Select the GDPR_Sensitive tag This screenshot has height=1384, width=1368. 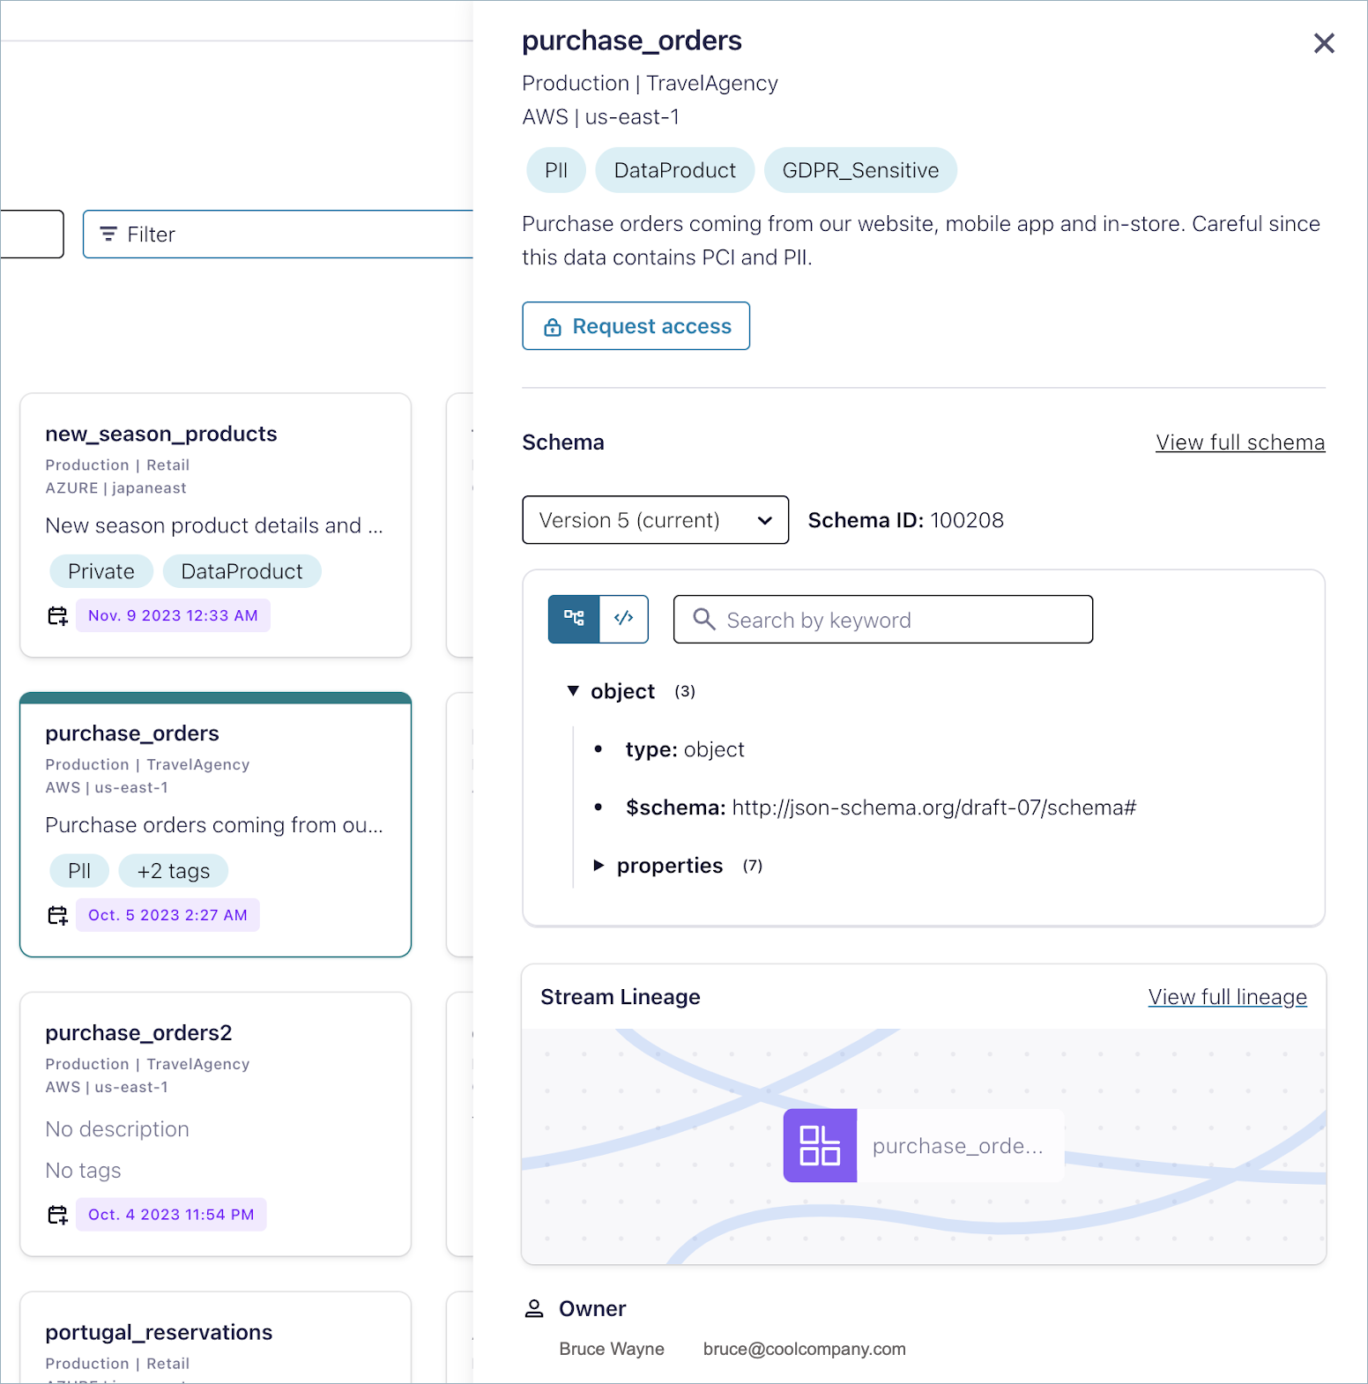[x=860, y=170]
